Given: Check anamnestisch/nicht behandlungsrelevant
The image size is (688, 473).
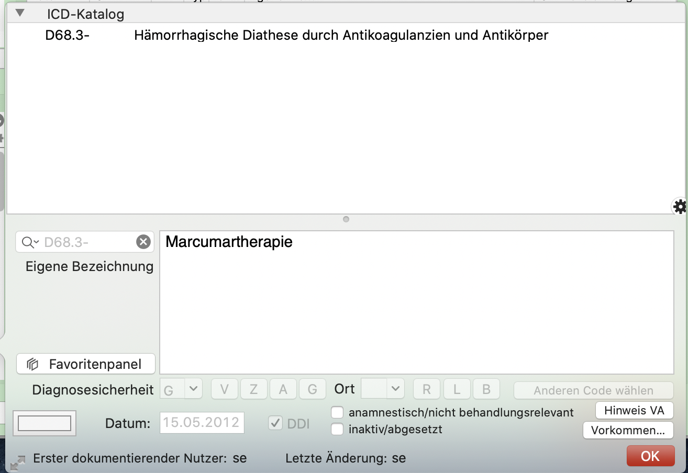Looking at the screenshot, I should click(337, 412).
